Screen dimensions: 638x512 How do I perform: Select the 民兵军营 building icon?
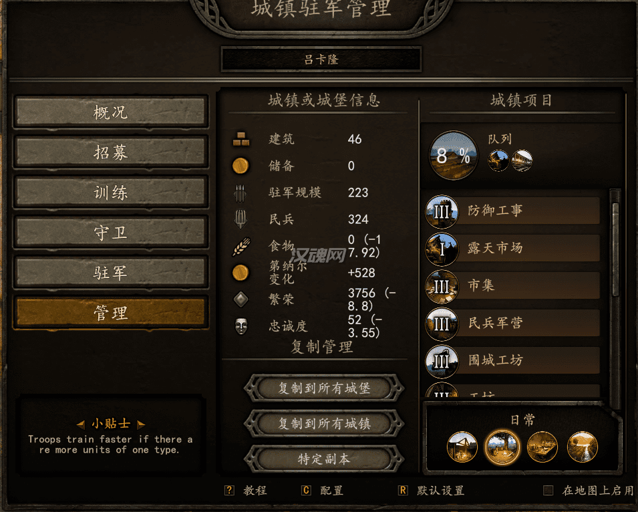point(442,324)
